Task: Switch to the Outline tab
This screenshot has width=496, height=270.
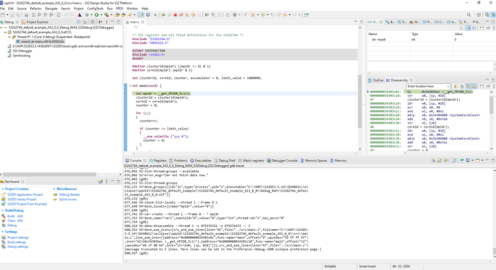Action: 375,80
